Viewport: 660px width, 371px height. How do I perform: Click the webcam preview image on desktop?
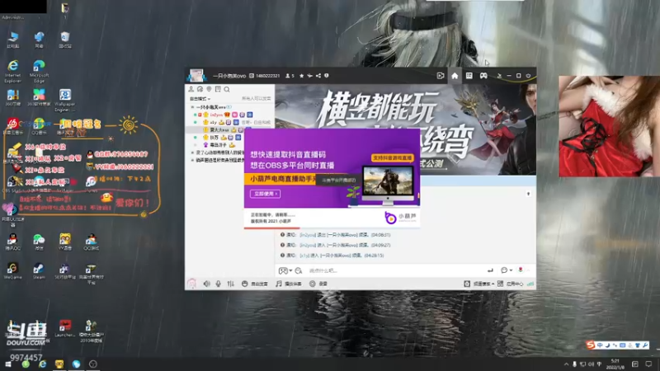click(609, 126)
